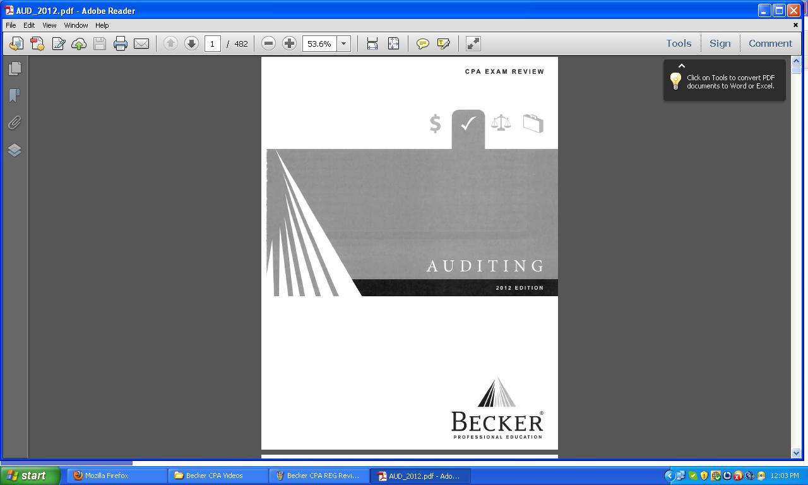Screen dimensions: 808x485
Task: Click the green checkmark tray icon
Action: coord(693,476)
